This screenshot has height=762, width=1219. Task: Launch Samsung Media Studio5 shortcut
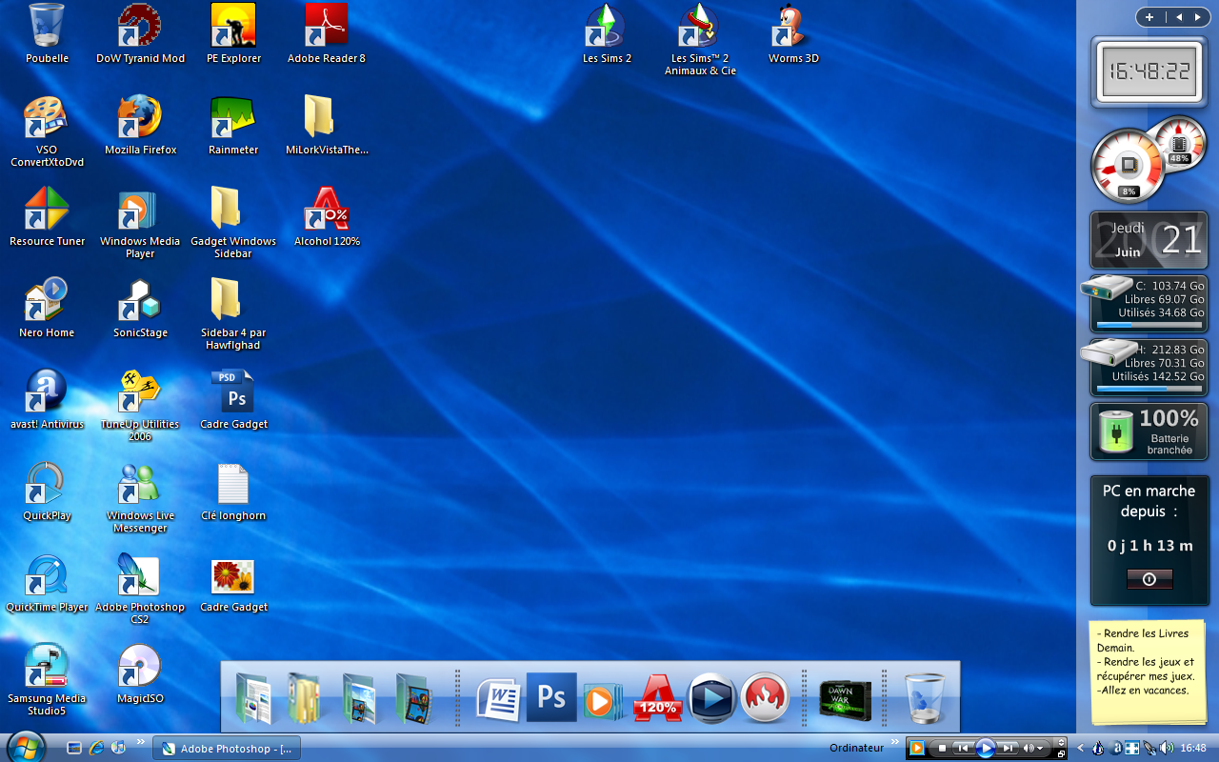tap(47, 679)
